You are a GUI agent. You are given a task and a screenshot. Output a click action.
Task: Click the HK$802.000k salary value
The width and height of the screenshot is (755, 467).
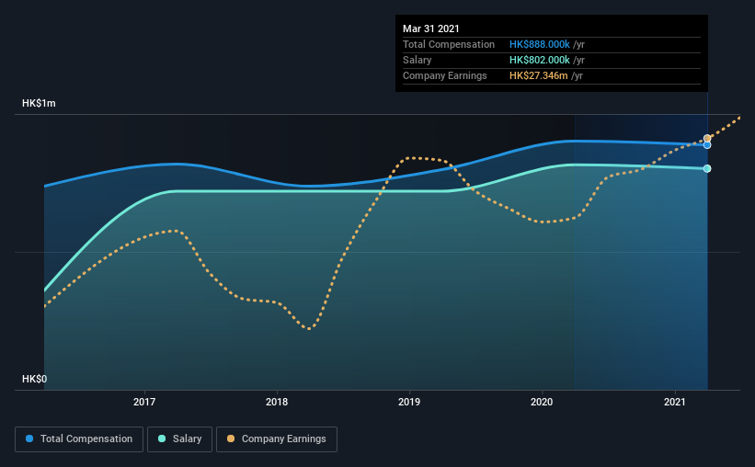coord(539,60)
